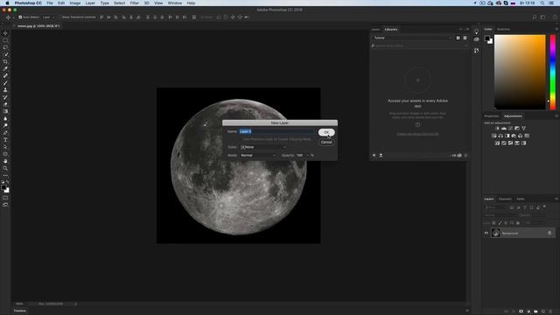Screen dimensions: 560x315
Task: Click Create new group folder icon
Action: (x=535, y=311)
